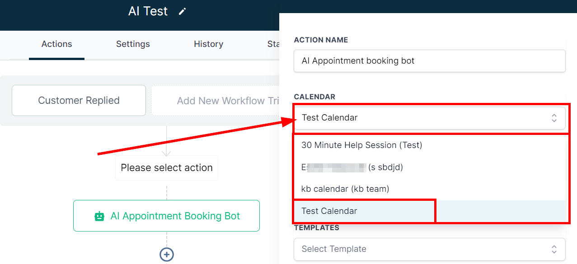The image size is (577, 264).
Task: Select the AI Appointment Booking Bot label
Action: pos(175,216)
